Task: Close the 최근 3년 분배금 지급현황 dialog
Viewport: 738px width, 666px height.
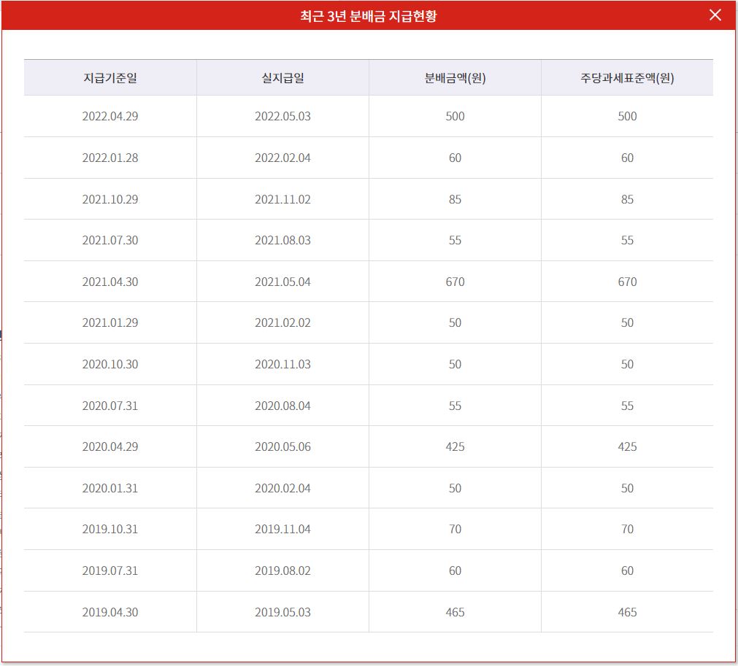Action: point(715,15)
